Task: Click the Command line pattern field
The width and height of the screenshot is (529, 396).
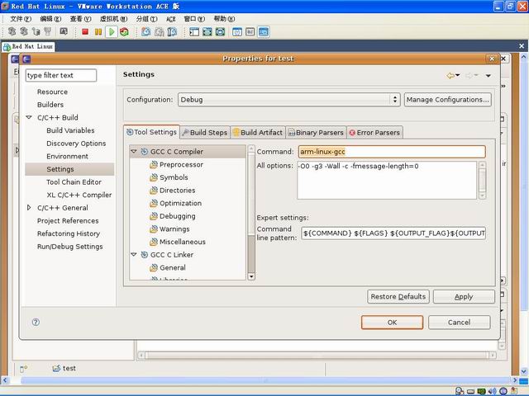Action: 393,233
